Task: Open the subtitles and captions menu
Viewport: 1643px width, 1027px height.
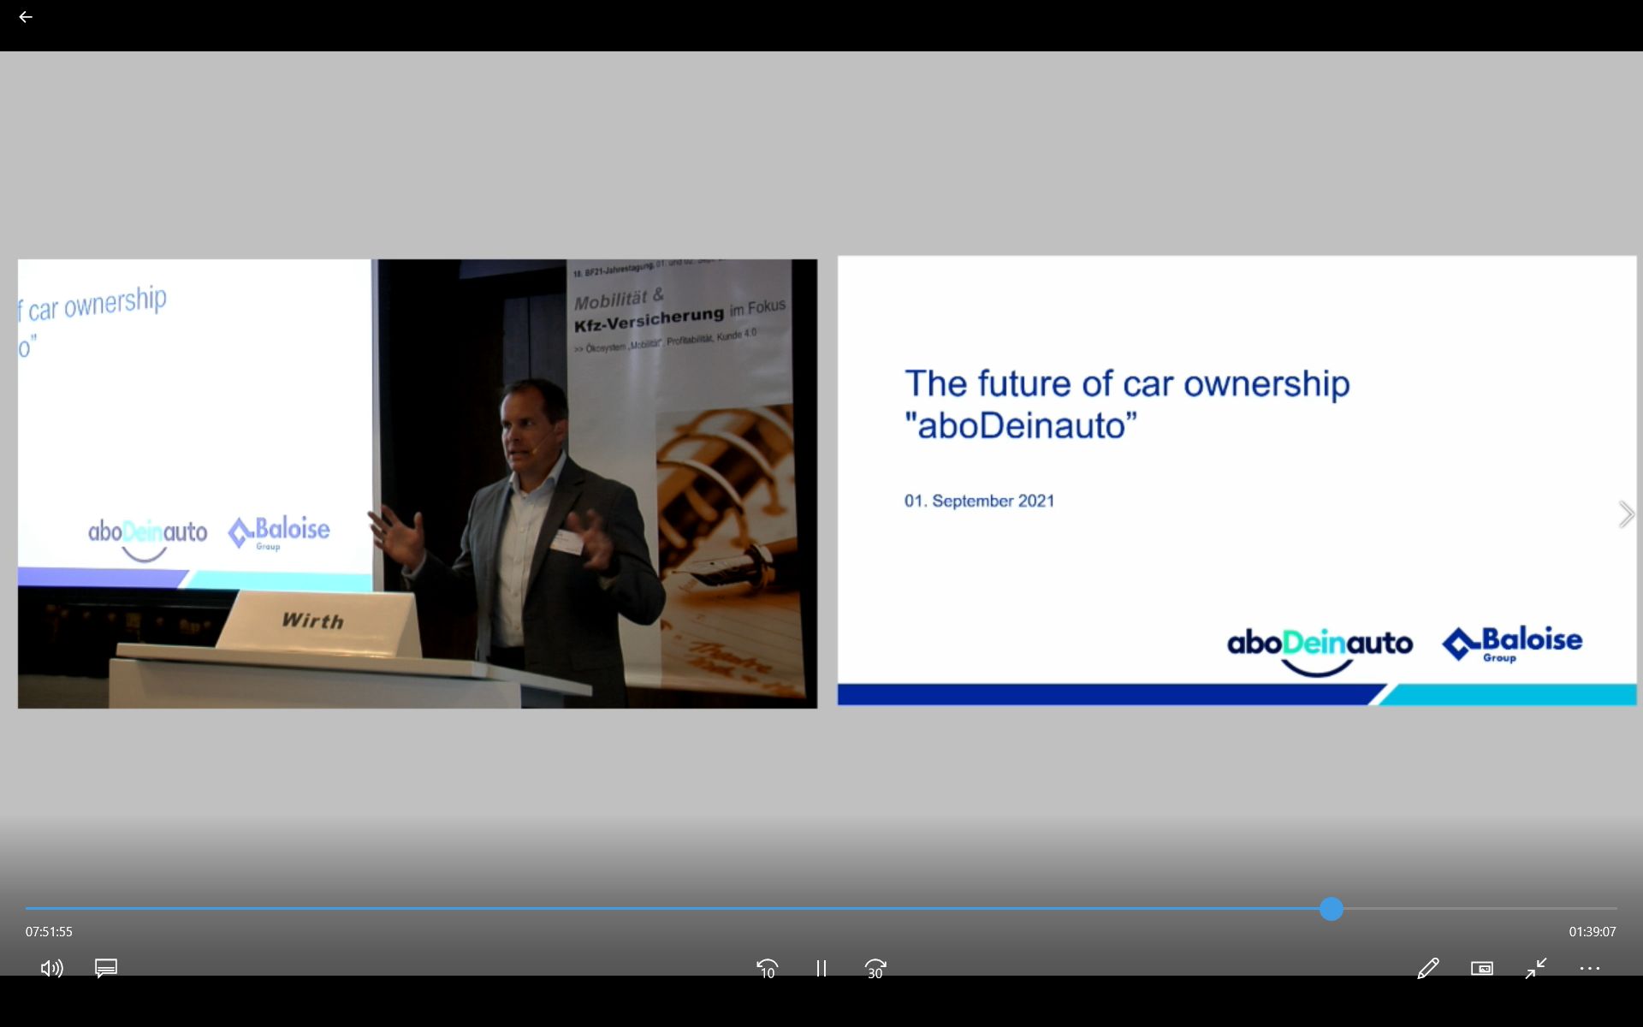Action: pos(106,968)
